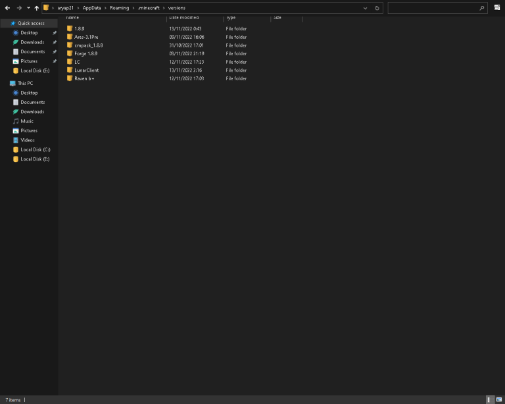Click versions breadcrumb segment
Screen dimensions: 505x404
177,8
